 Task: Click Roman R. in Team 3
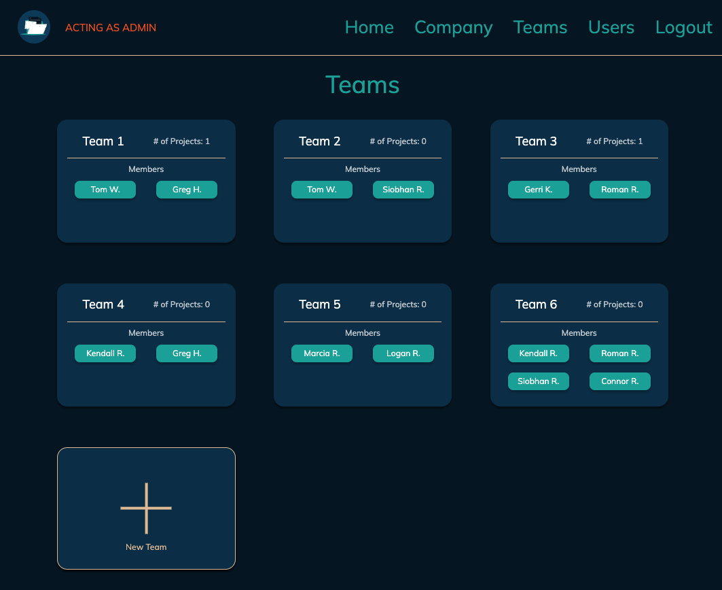pos(620,190)
